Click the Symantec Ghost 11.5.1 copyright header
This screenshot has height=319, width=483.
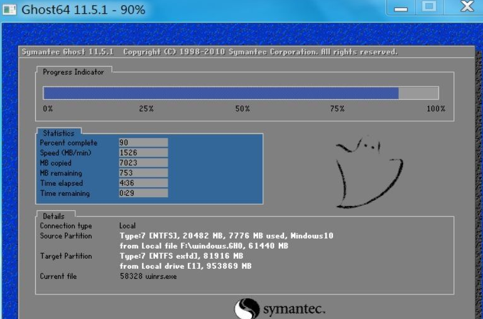pos(209,51)
